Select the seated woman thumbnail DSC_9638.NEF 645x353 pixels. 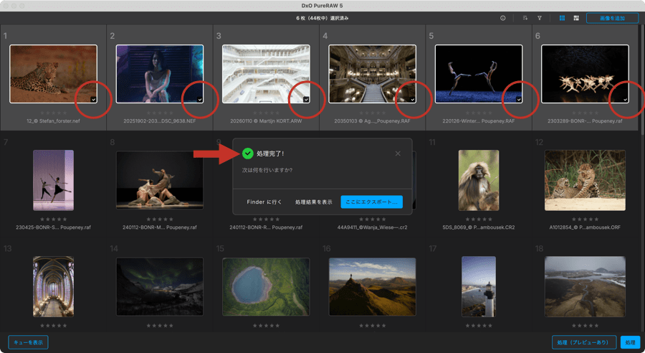(x=160, y=74)
